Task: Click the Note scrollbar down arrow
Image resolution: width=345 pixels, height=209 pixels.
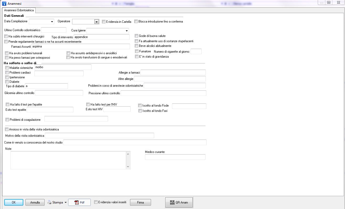Action: (128, 167)
